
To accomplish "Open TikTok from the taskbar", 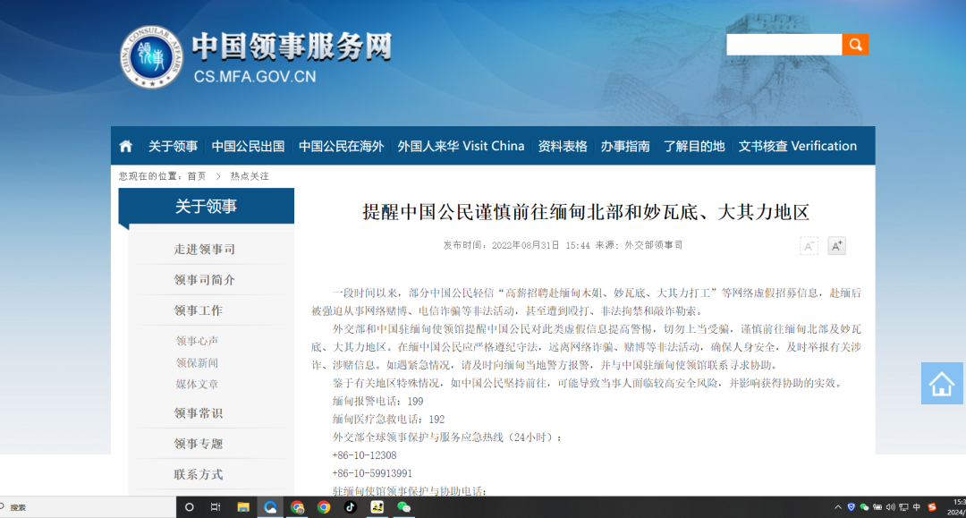I will click(x=350, y=506).
